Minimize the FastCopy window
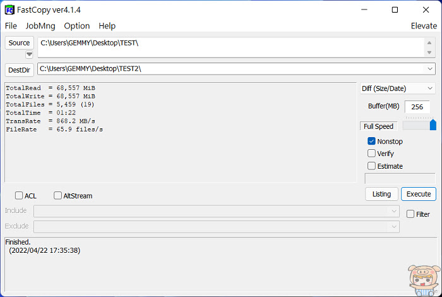Image resolution: width=442 pixels, height=297 pixels. pyautogui.click(x=364, y=10)
